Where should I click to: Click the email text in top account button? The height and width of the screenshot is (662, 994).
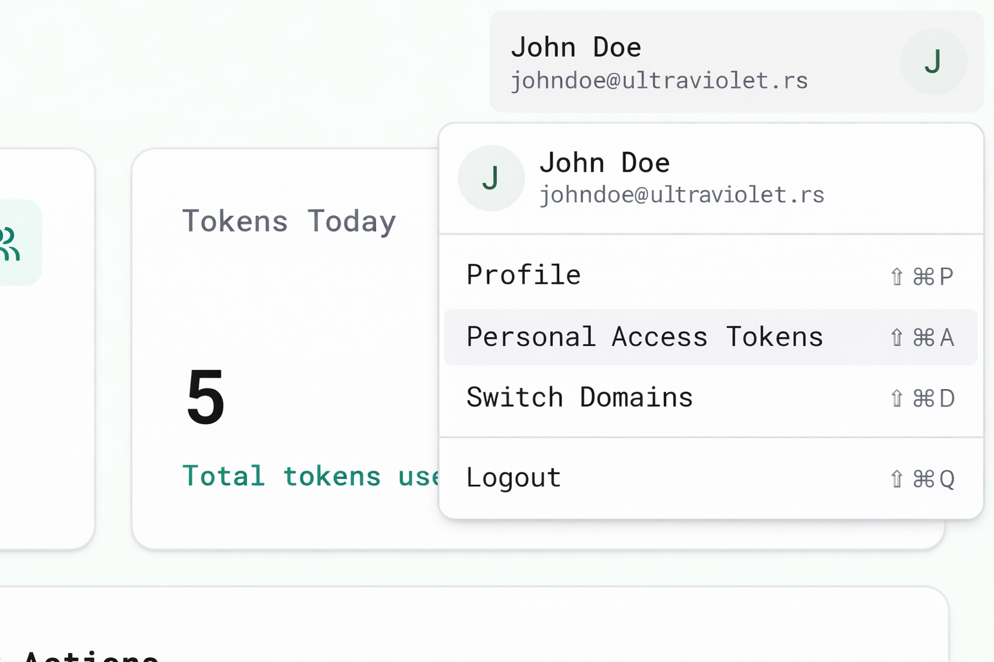pyautogui.click(x=659, y=81)
